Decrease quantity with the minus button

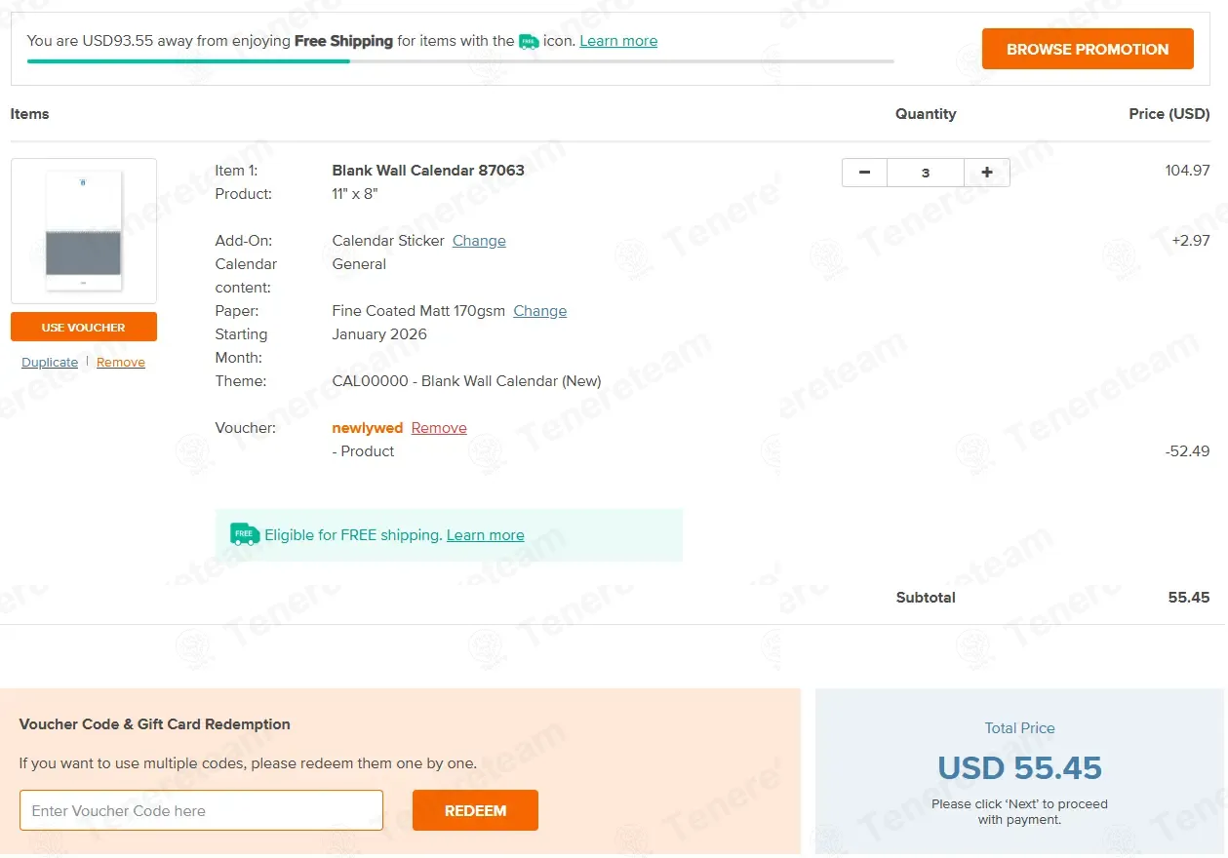coord(864,173)
